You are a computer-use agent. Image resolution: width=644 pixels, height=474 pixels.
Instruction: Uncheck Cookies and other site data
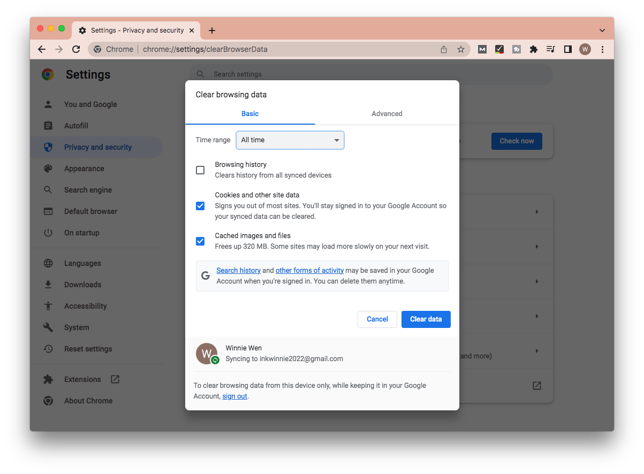(x=200, y=206)
